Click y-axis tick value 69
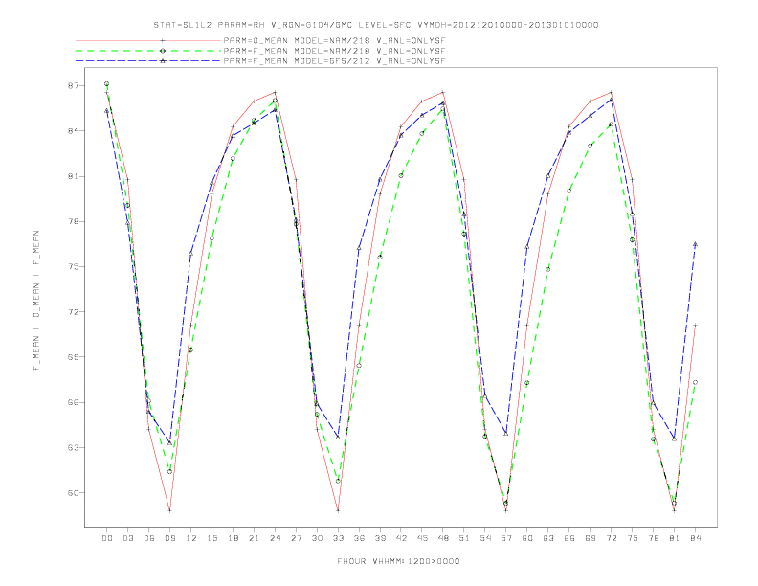This screenshot has width=758, height=586. tap(72, 357)
